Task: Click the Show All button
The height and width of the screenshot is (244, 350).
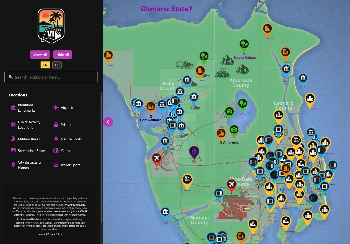Action: click(x=40, y=55)
